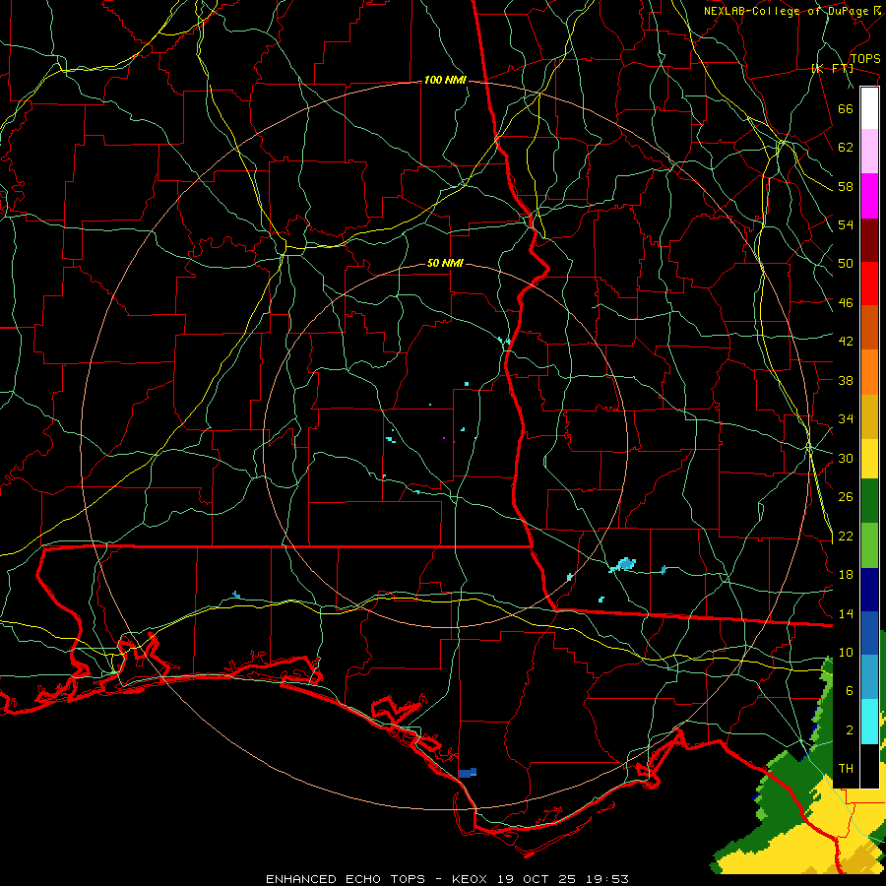886x886 pixels.
Task: Select the dark green legend swatch
Action: (869, 501)
